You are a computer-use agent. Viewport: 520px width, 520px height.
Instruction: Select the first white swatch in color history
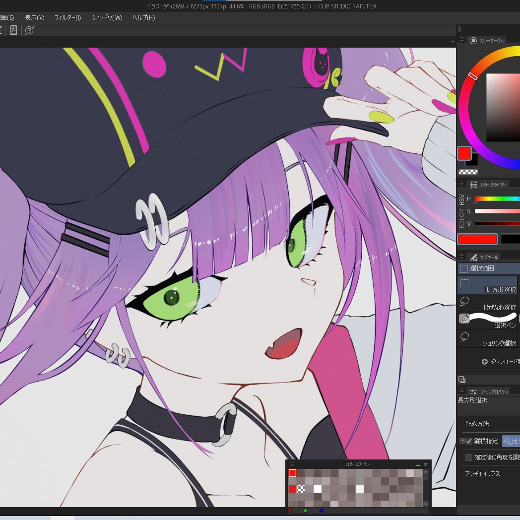point(318,489)
